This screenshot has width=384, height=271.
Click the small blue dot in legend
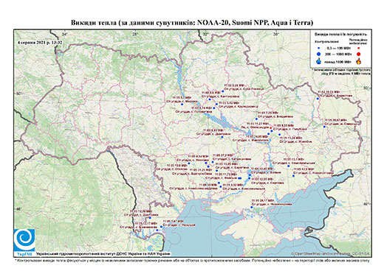tap(318, 48)
